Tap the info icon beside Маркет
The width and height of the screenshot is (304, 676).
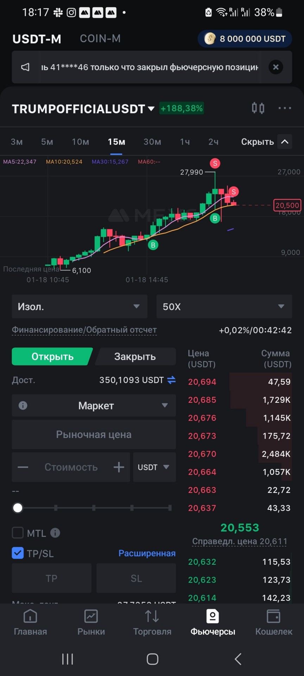(23, 406)
